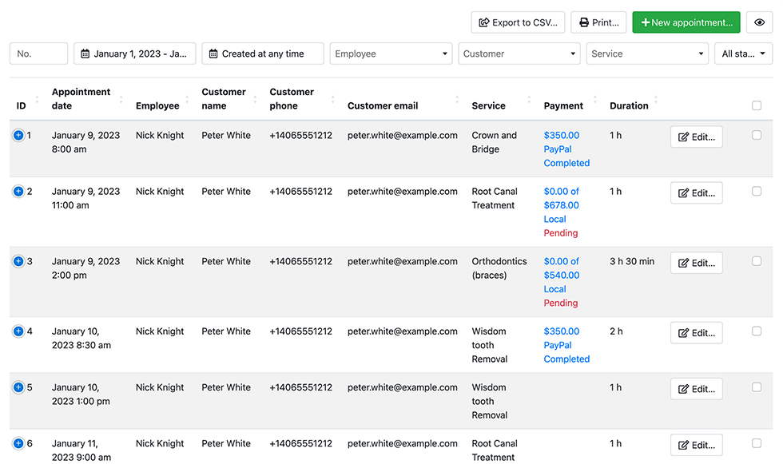Click the Edit button for appointment 6
Screen dimensions: 783x464
click(695, 445)
